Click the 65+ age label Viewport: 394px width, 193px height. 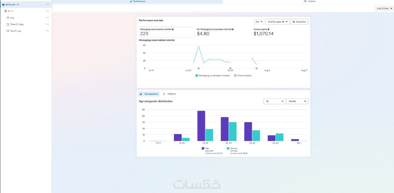tap(299, 143)
